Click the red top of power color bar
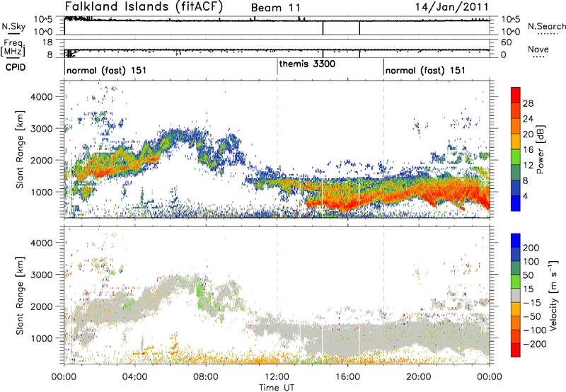The width and height of the screenshot is (566, 392). pos(516,94)
